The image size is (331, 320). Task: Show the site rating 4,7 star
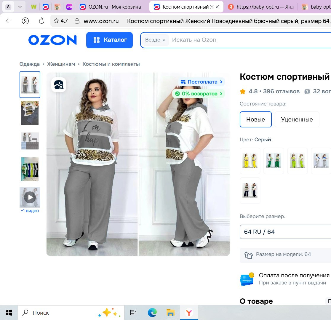(60, 21)
